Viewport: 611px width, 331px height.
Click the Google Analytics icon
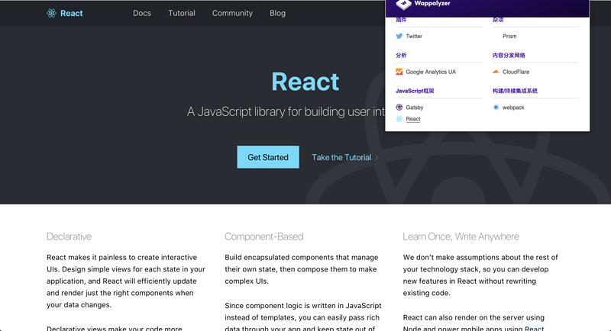(399, 72)
